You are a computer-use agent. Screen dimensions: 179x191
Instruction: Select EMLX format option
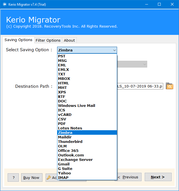pos(87,70)
